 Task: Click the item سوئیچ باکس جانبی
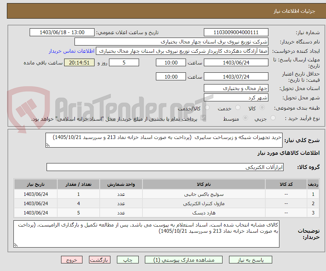coord(204,194)
